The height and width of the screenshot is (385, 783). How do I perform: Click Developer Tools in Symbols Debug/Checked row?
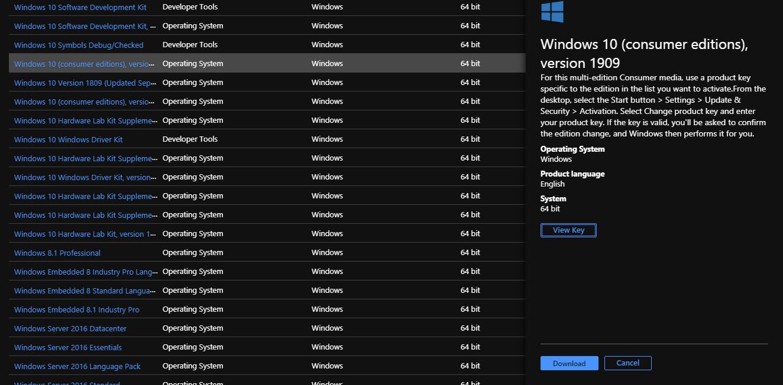190,44
